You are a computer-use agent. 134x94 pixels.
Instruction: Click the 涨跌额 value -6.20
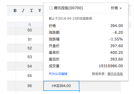(118, 32)
